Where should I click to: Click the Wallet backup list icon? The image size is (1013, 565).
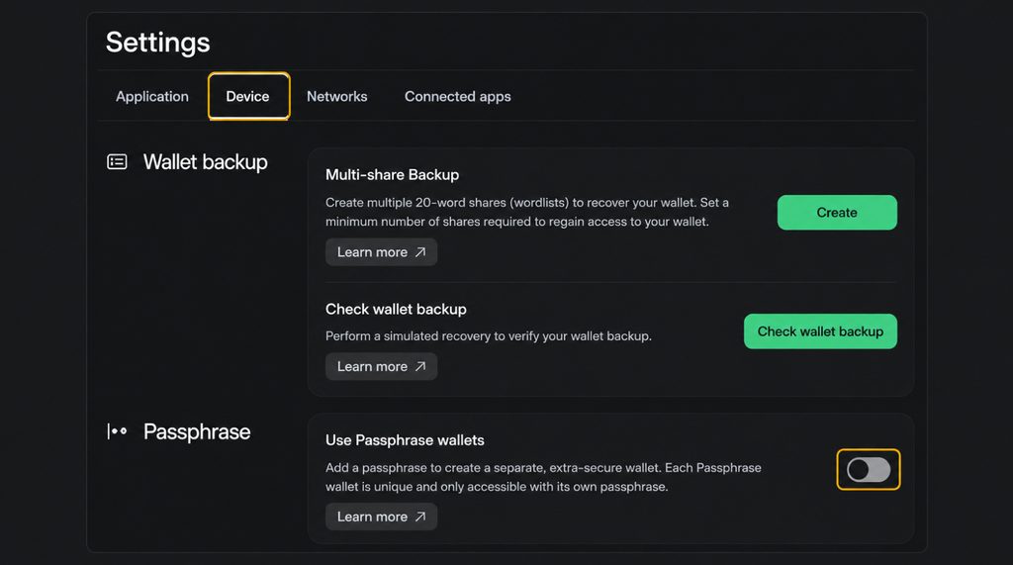click(x=117, y=161)
